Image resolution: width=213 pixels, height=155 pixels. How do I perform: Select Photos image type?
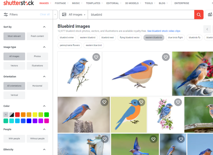(x=37, y=56)
